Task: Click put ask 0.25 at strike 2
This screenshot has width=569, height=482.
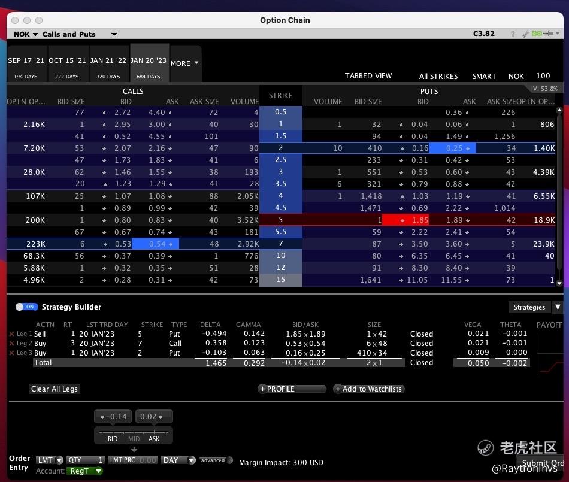Action: point(452,148)
